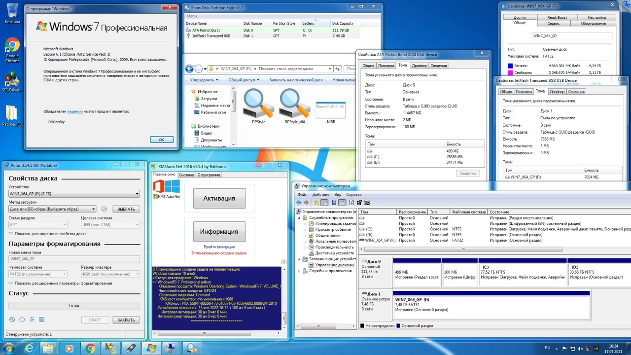Viewport: 631px width, 355px height.
Task: Open Справка menu in Computer Management
Action: (354, 195)
